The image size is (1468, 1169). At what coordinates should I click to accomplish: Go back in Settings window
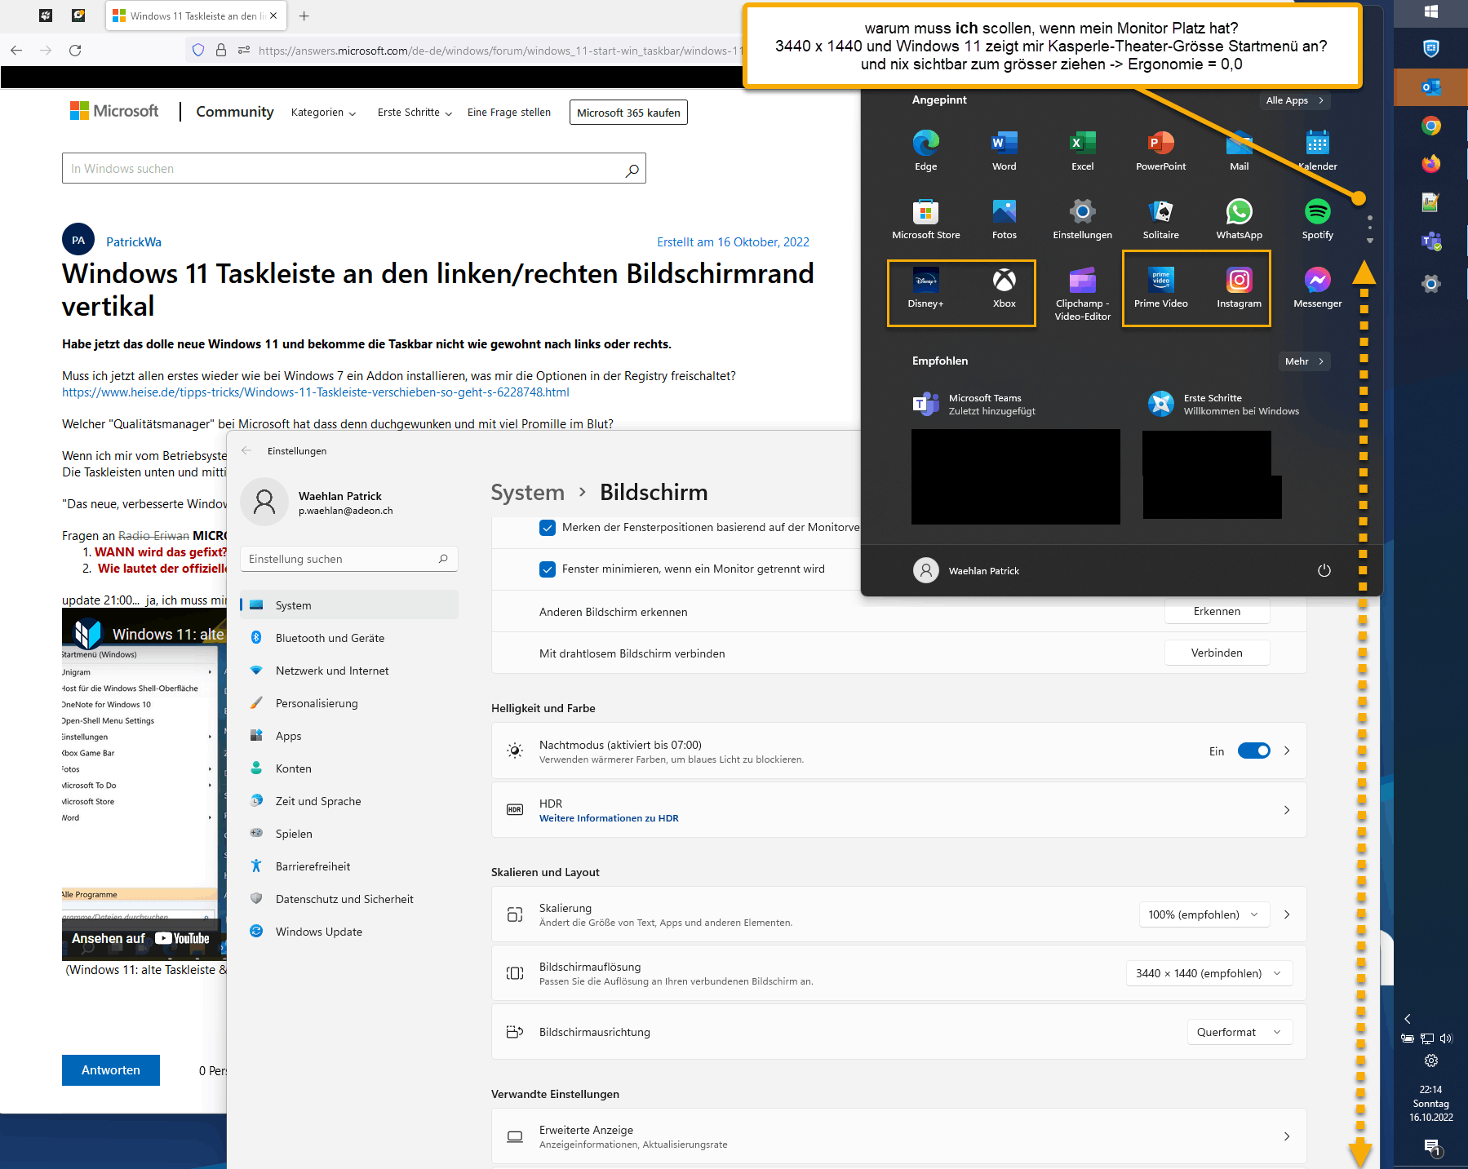[x=246, y=450]
